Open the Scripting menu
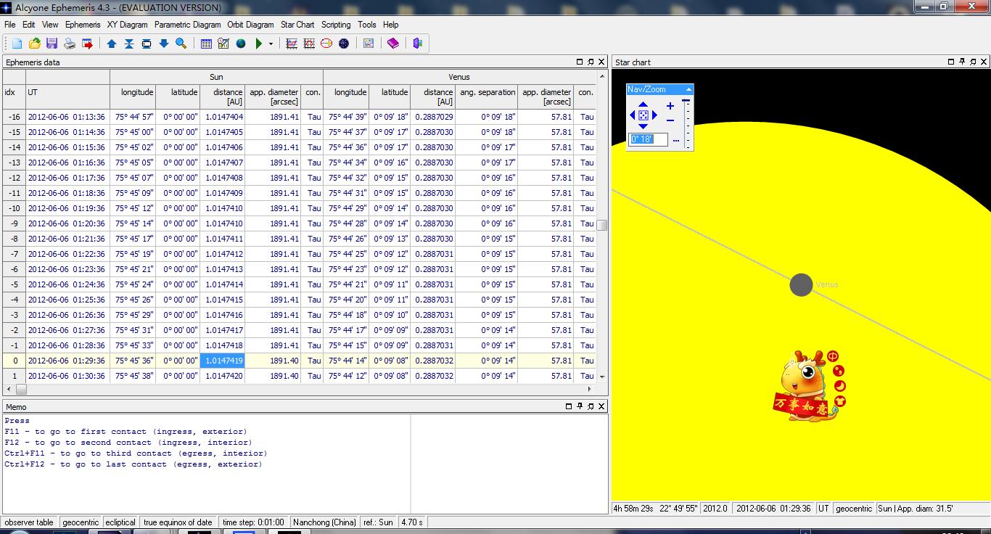The height and width of the screenshot is (534, 991). pyautogui.click(x=336, y=25)
